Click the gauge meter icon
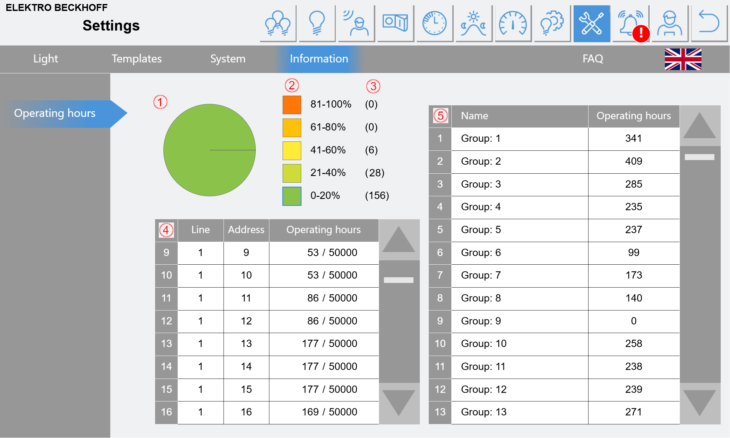Viewport: 730px width, 438px height. click(513, 24)
